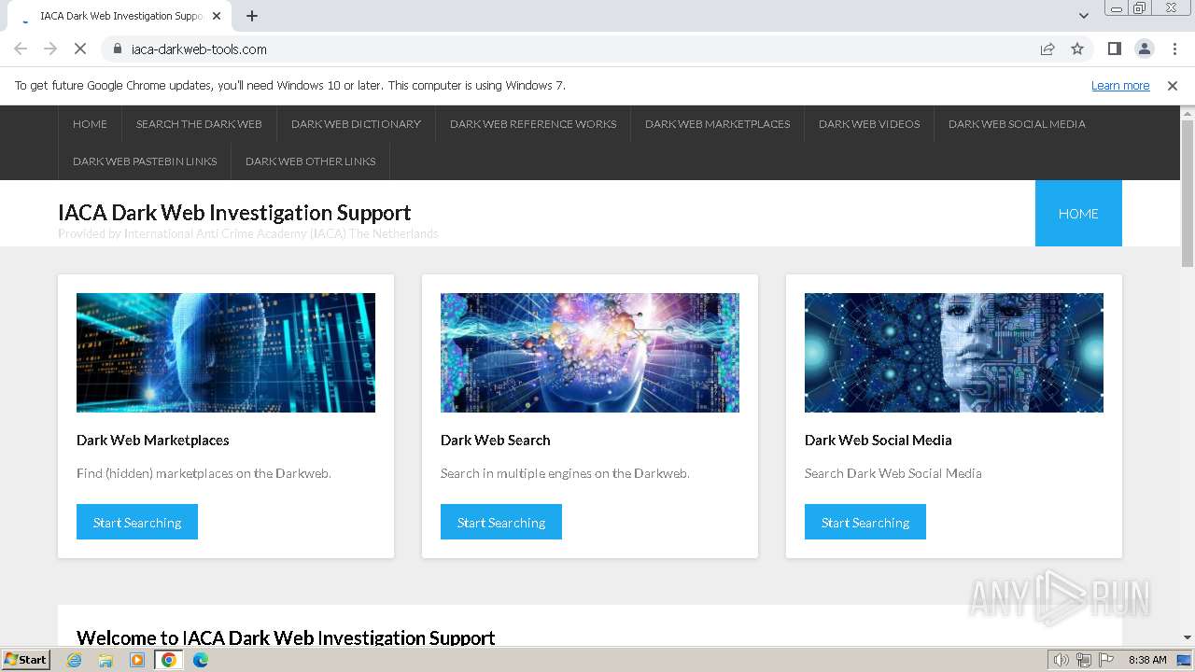The image size is (1195, 672).
Task: Open Windows Media Player taskbar icon
Action: (x=137, y=660)
